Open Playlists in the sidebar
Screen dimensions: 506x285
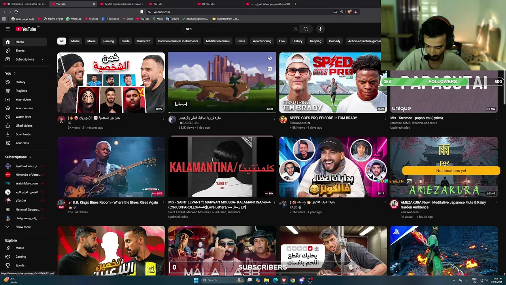(x=25, y=91)
